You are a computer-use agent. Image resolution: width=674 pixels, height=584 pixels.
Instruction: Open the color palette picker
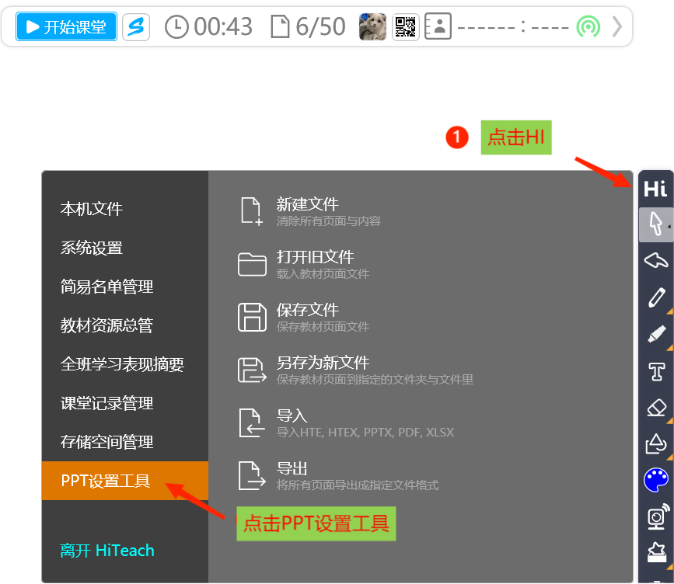[656, 480]
